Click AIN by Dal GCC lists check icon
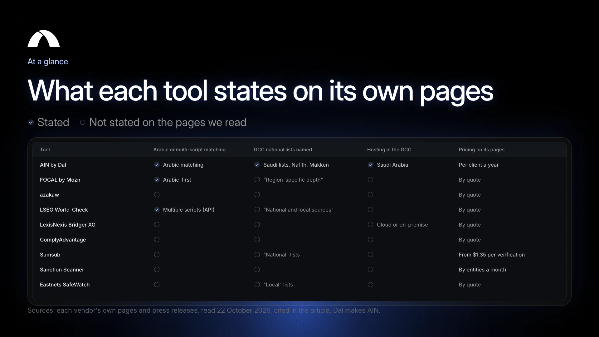Screen dimensions: 599x337 [x=257, y=165]
